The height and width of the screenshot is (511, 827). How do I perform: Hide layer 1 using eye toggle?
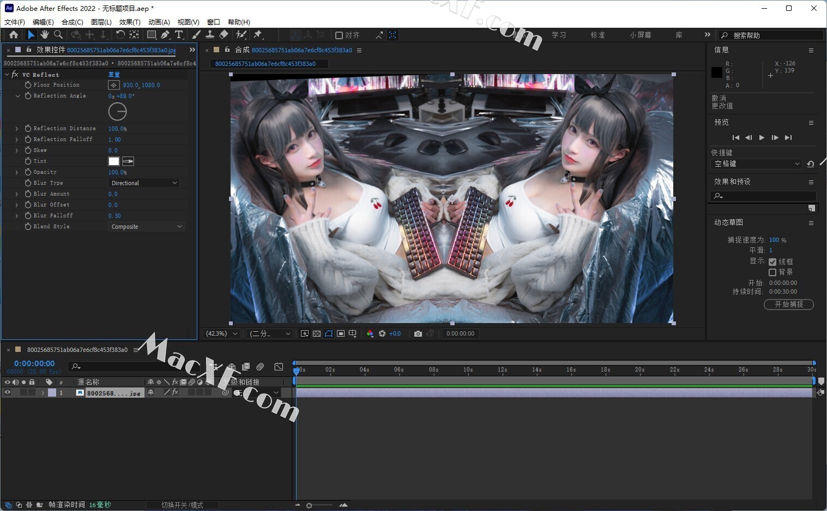tap(8, 392)
